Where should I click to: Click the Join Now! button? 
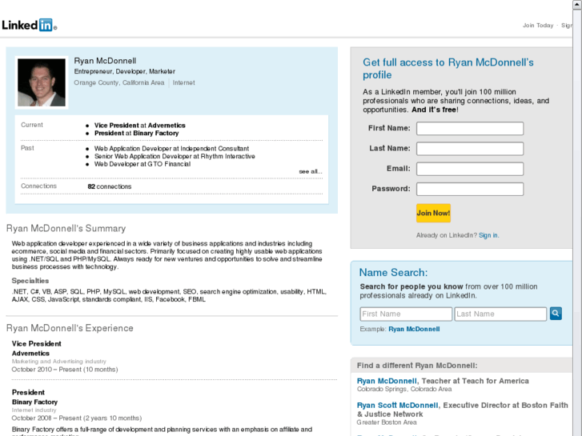[433, 213]
